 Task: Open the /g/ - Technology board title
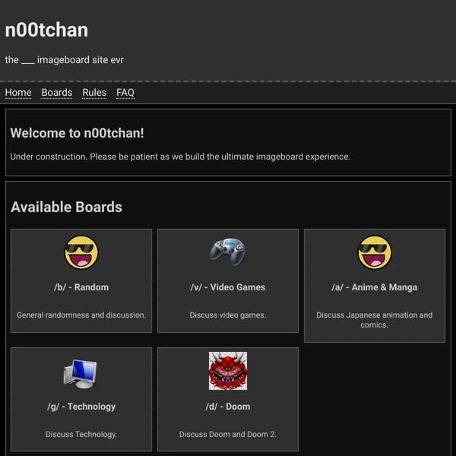[x=81, y=407]
